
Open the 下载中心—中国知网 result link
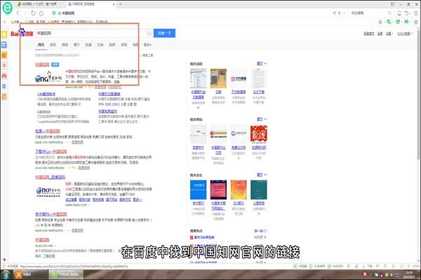(x=51, y=152)
